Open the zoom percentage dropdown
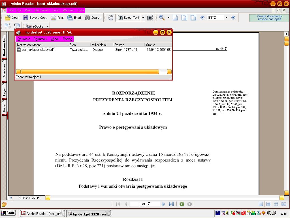290x218 pixels. tap(226, 18)
